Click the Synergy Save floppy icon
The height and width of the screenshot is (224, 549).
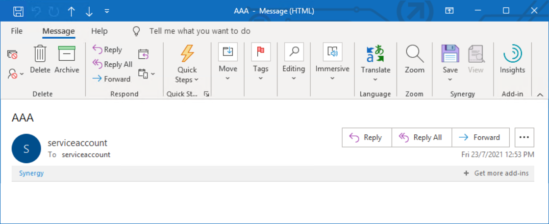tap(450, 53)
